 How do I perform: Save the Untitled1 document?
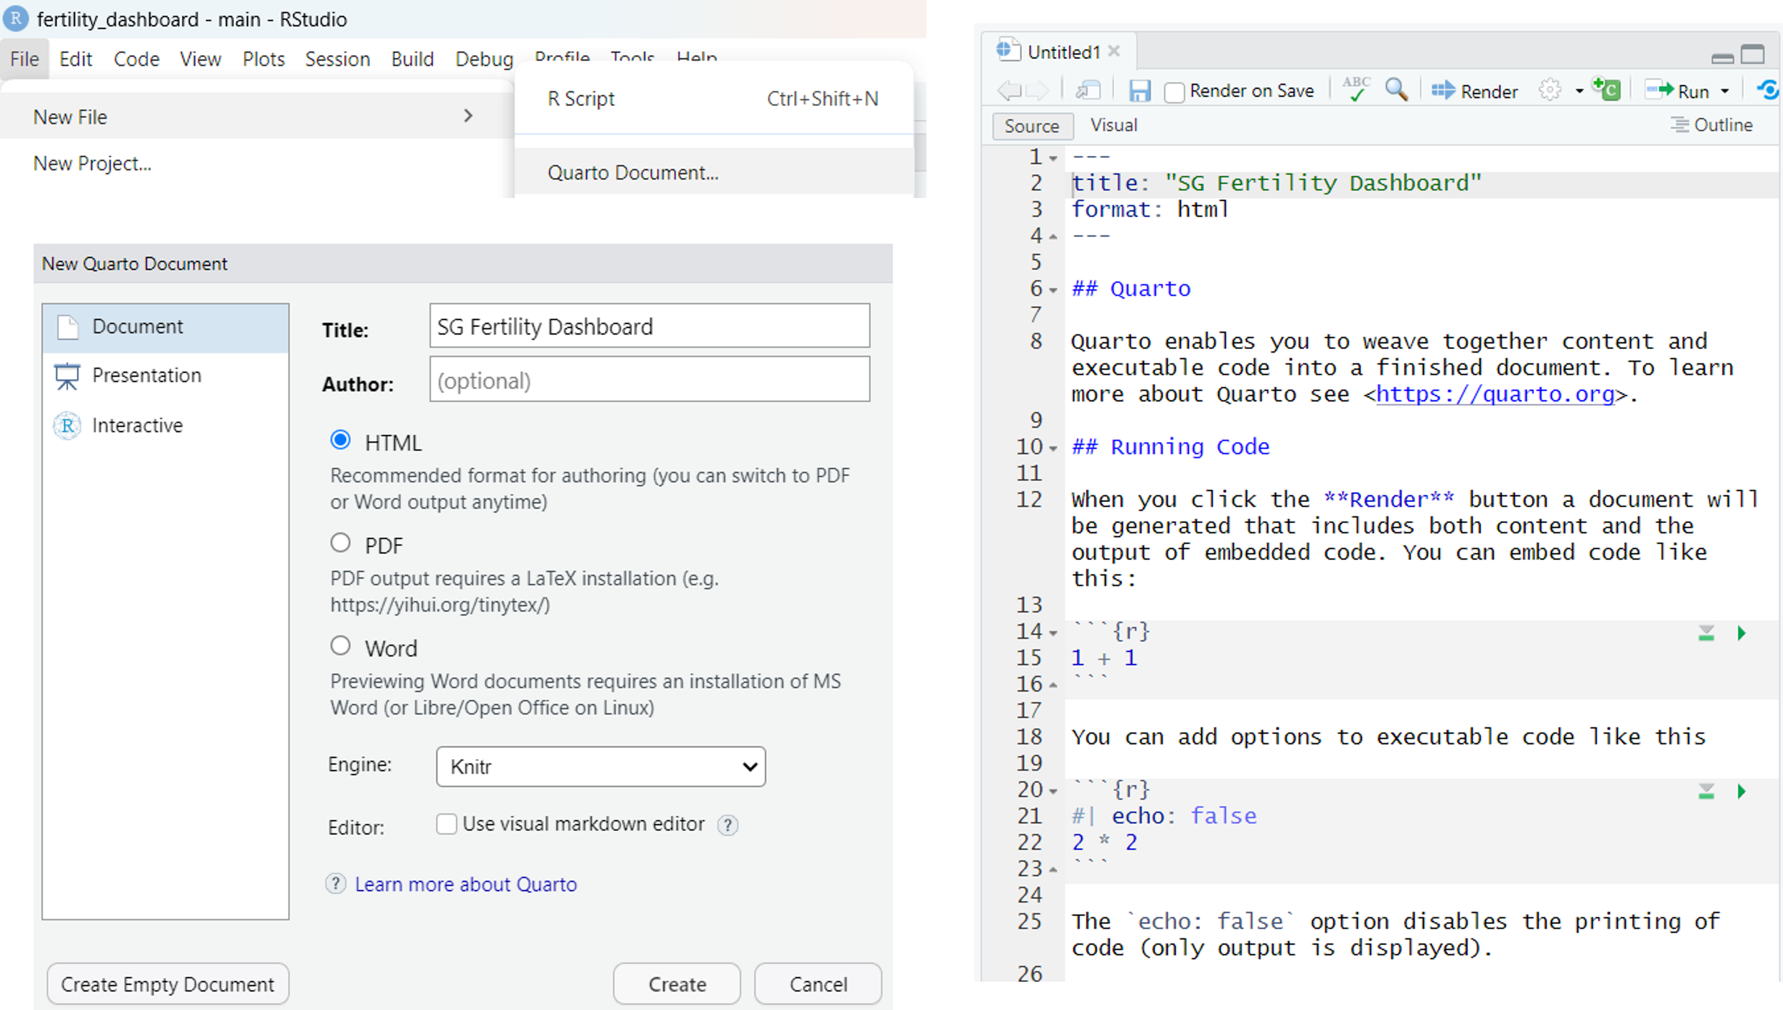[1141, 90]
